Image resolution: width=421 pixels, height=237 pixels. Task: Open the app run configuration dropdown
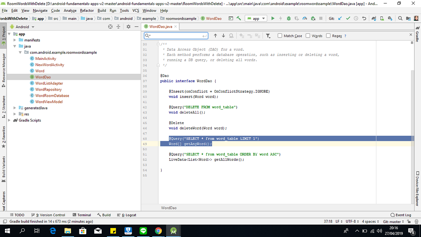pyautogui.click(x=256, y=18)
